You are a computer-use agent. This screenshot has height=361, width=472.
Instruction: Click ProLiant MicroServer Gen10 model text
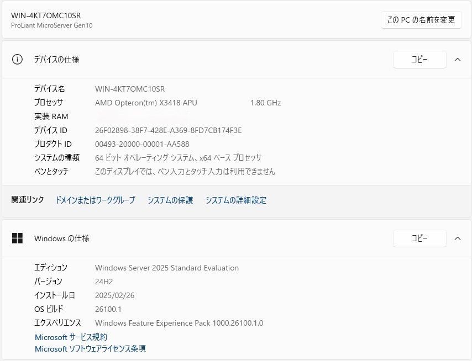coord(52,25)
